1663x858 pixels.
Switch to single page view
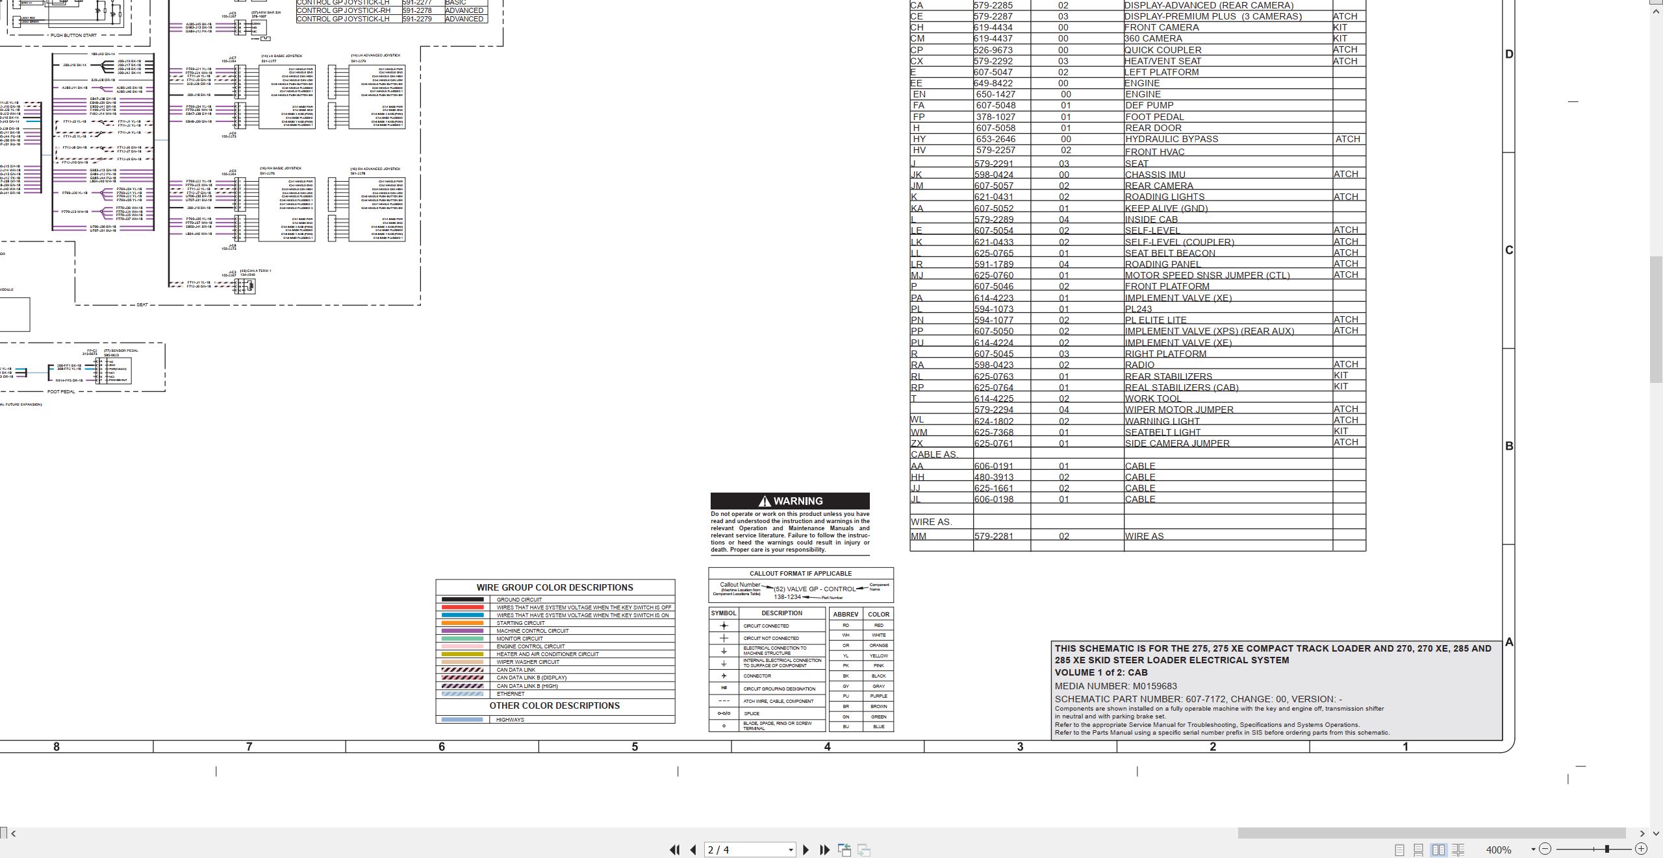click(1399, 850)
